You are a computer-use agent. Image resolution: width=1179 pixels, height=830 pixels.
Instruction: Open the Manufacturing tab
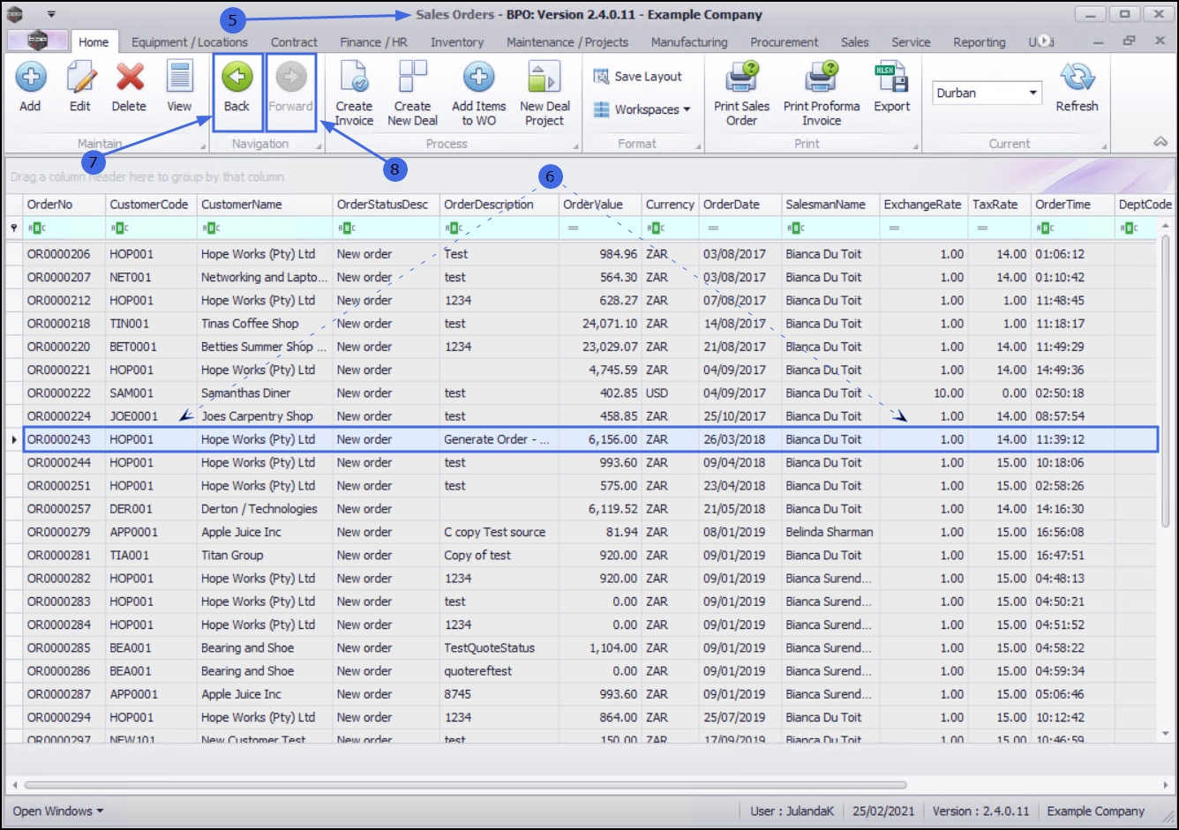pyautogui.click(x=689, y=41)
